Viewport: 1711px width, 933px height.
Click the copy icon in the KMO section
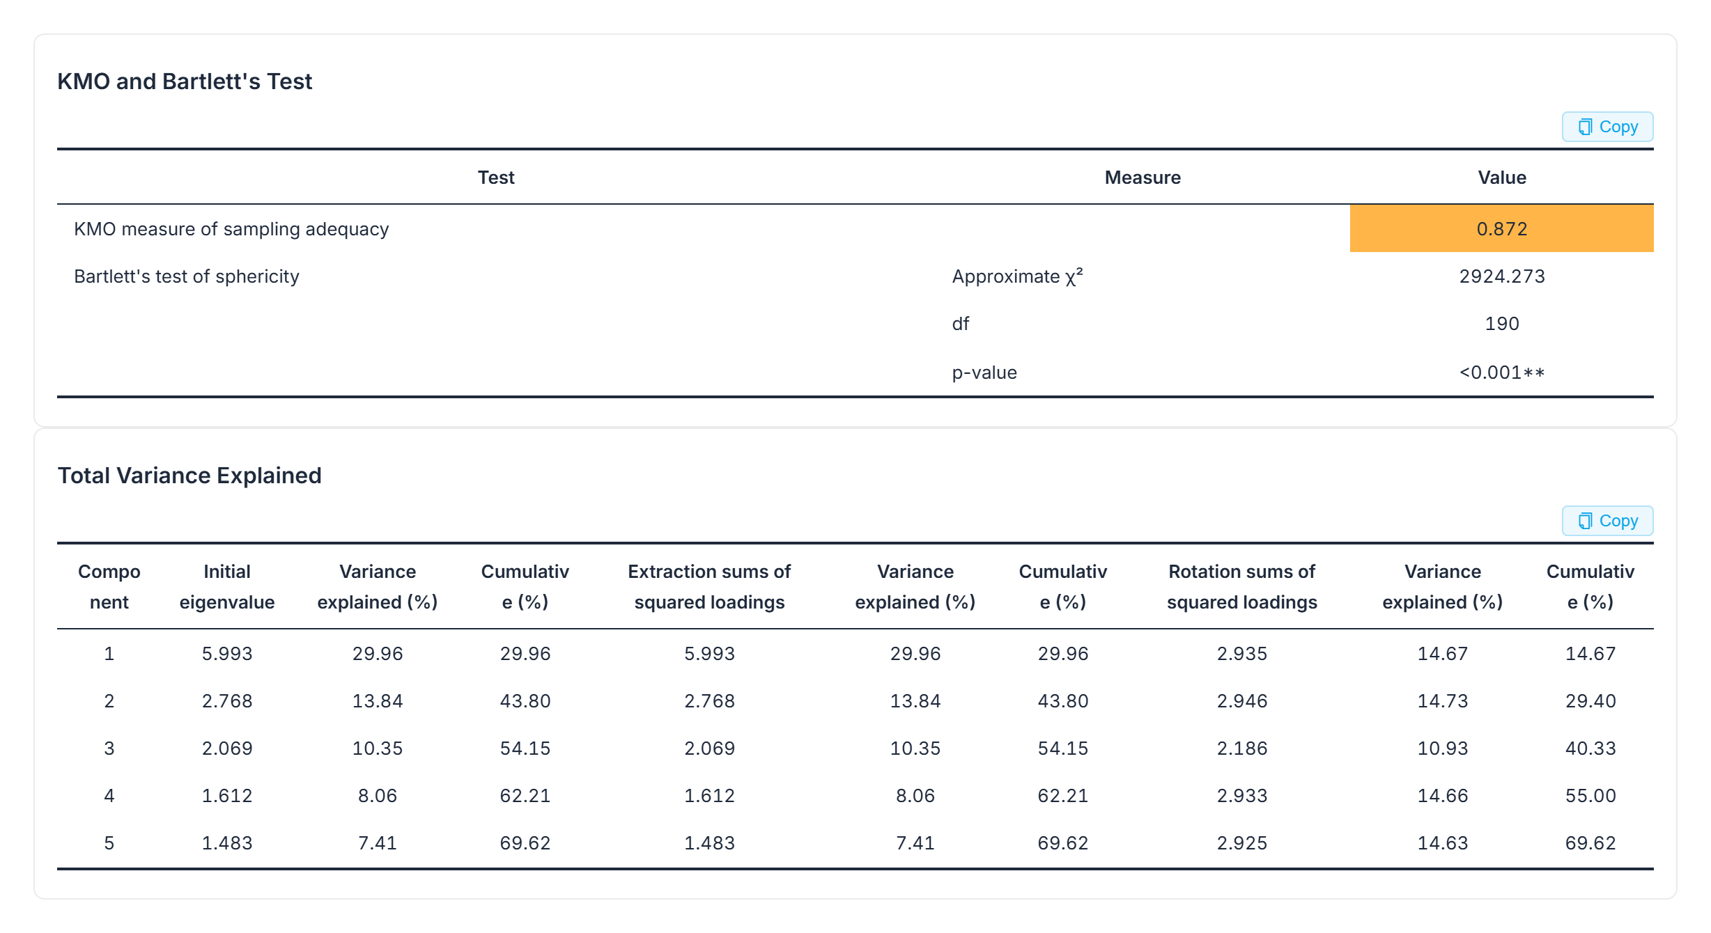1586,127
